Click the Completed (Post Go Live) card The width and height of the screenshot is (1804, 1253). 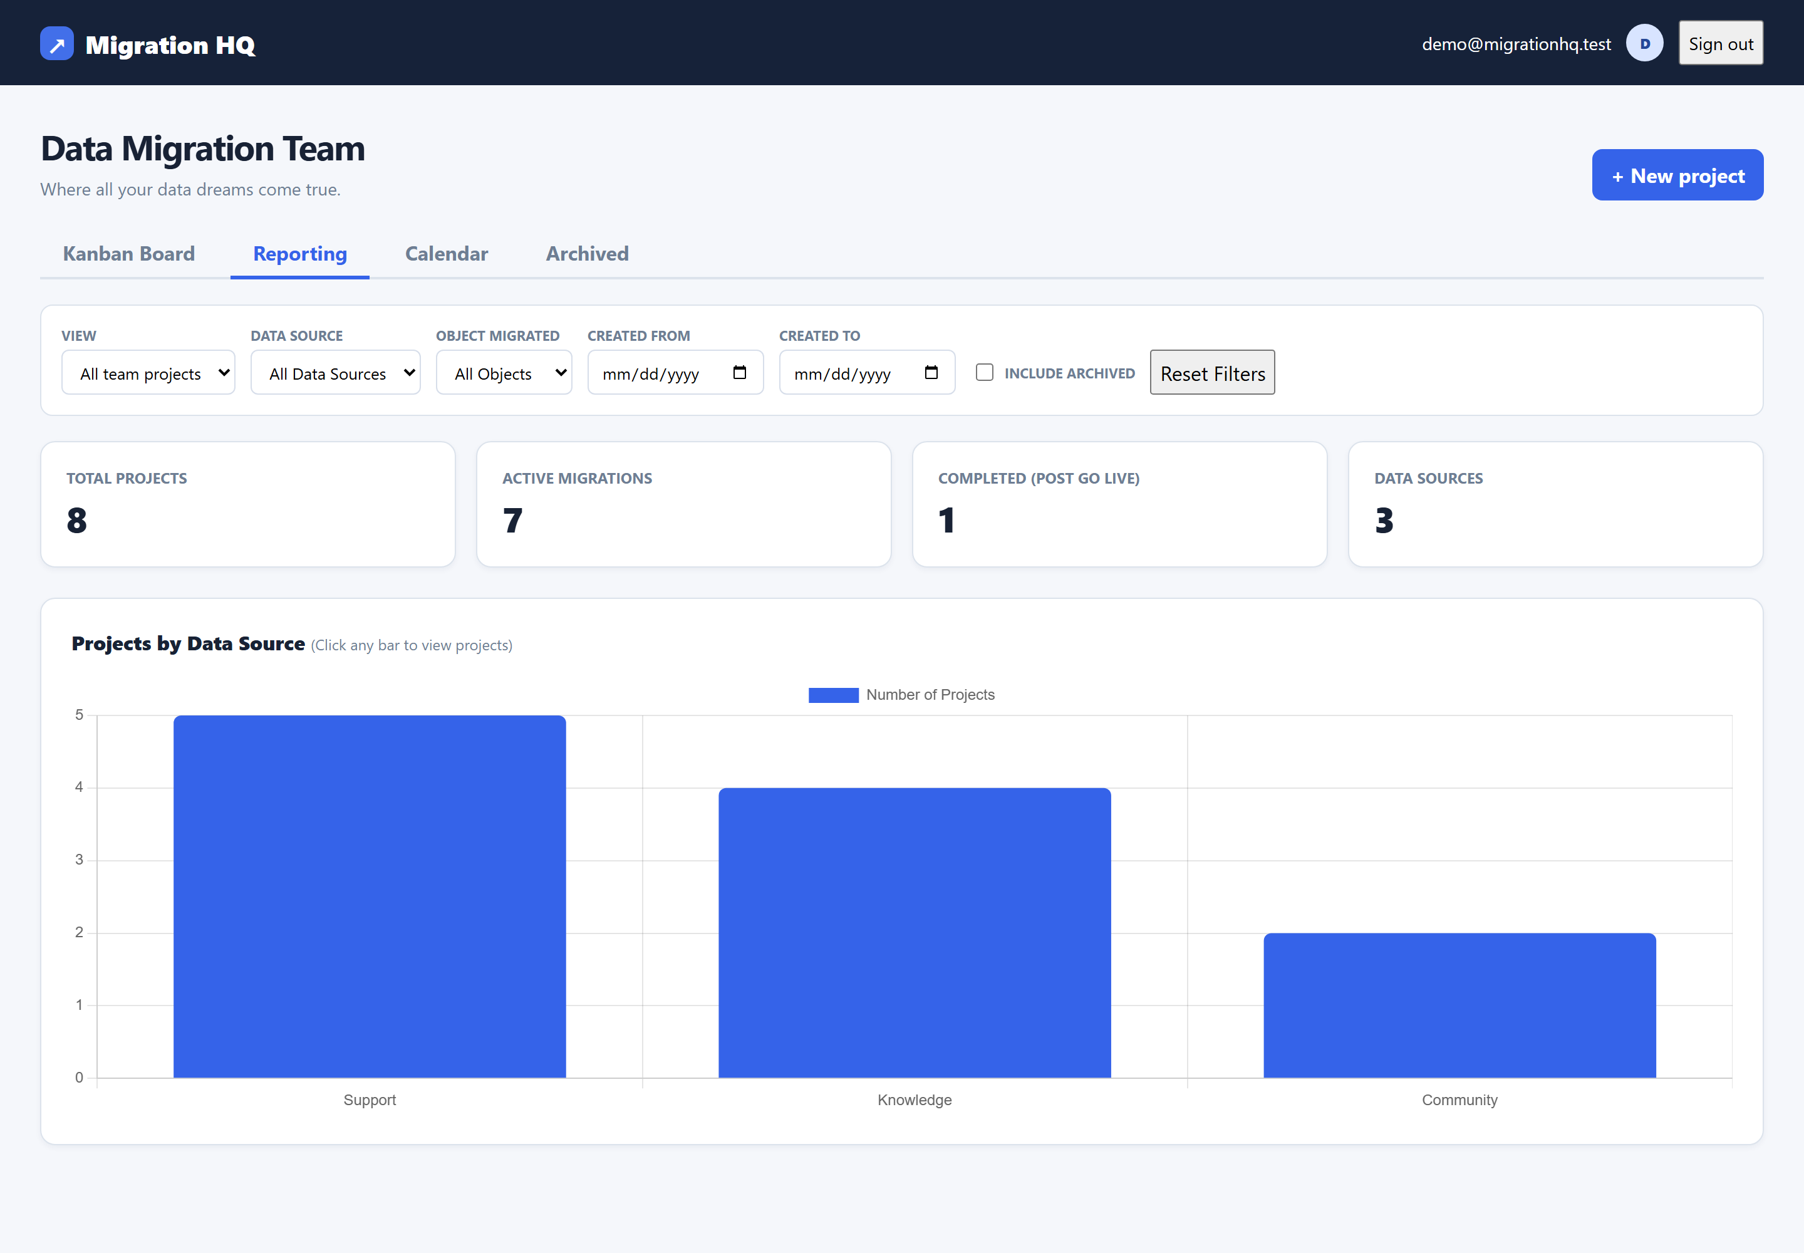click(1119, 504)
